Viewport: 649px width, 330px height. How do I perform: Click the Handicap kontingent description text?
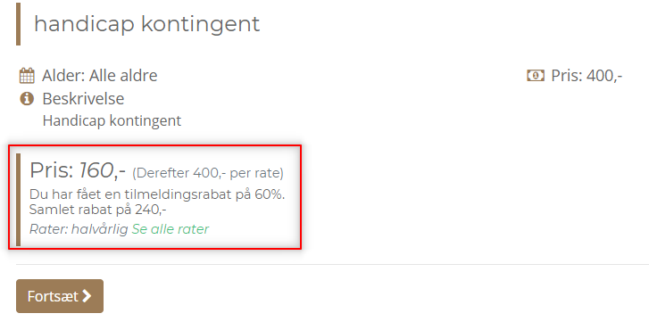[112, 120]
